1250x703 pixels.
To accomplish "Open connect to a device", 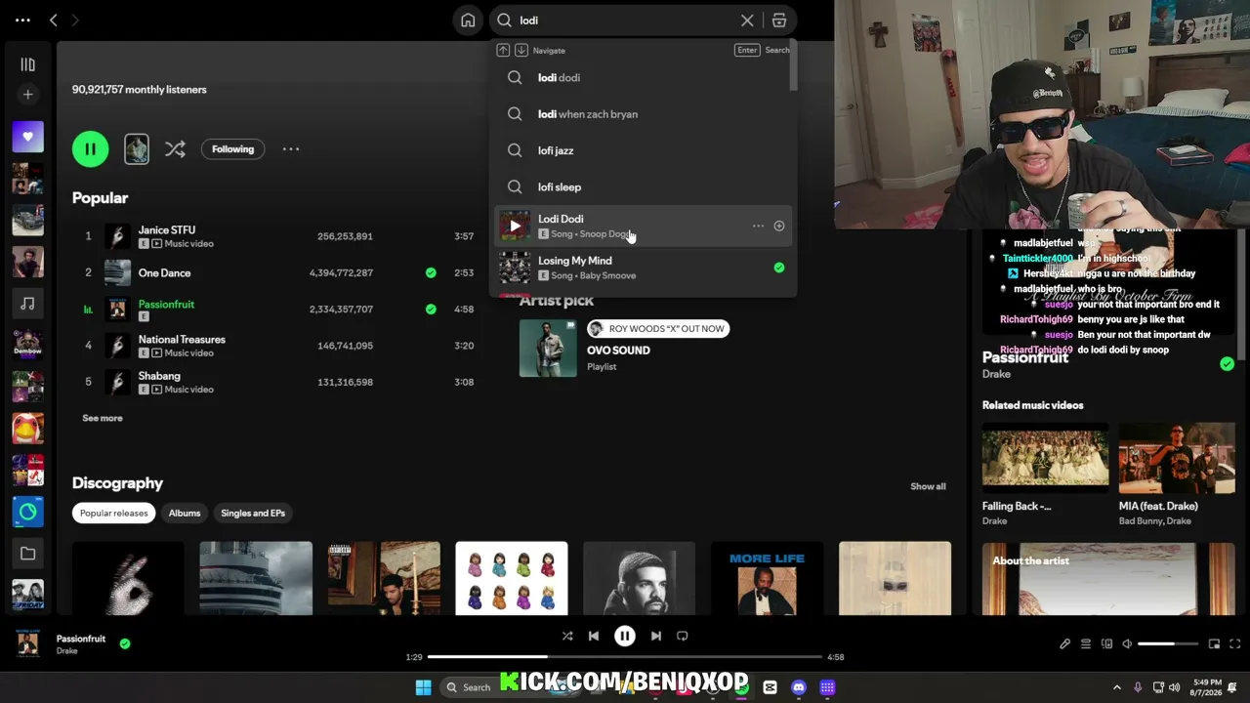I will click(x=1106, y=644).
